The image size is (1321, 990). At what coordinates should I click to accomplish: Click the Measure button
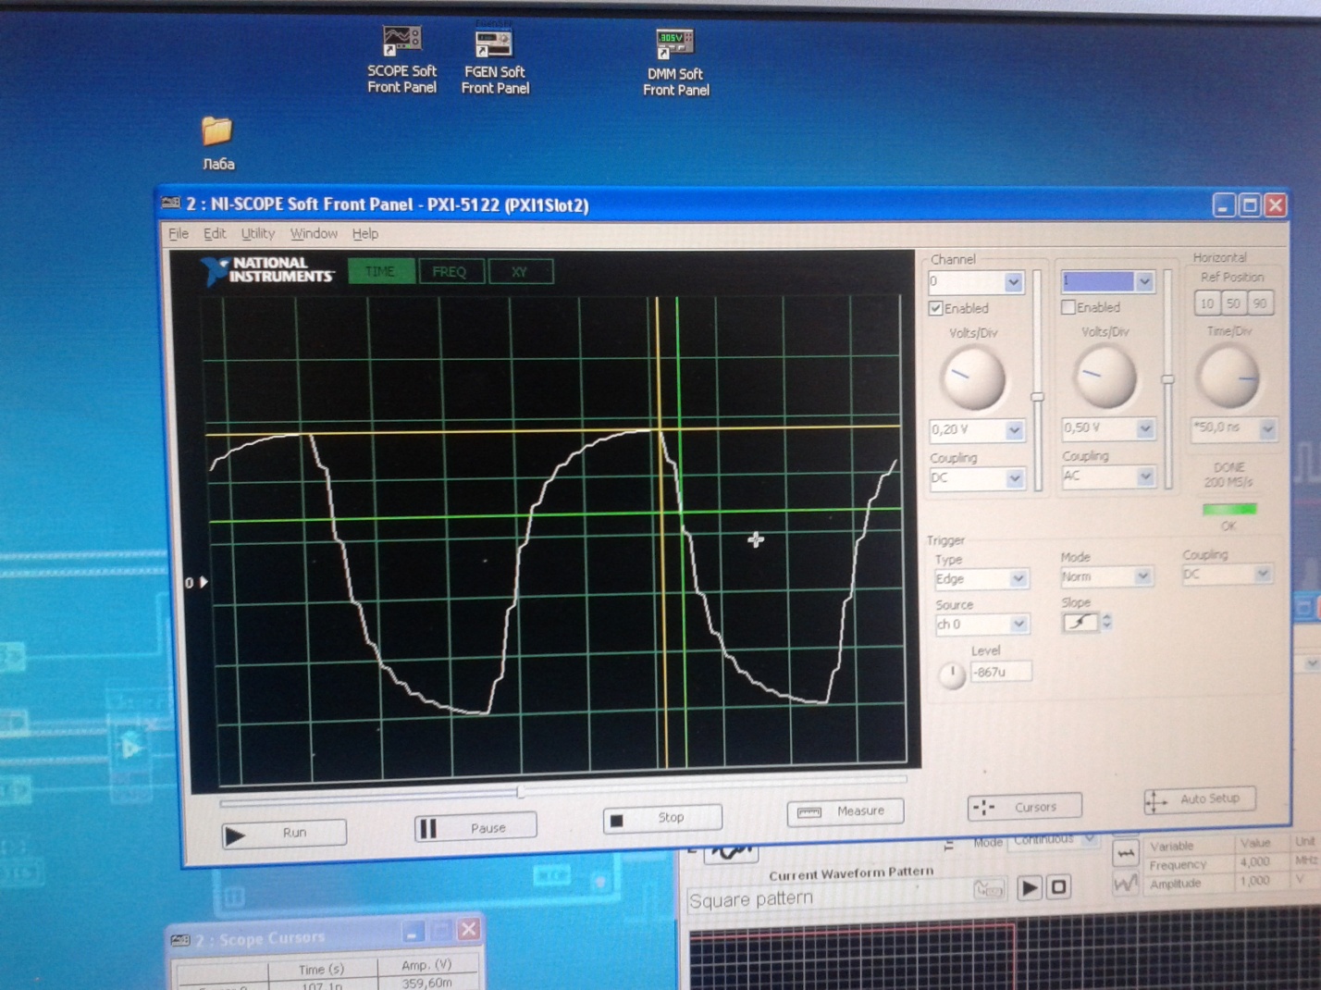tap(845, 811)
